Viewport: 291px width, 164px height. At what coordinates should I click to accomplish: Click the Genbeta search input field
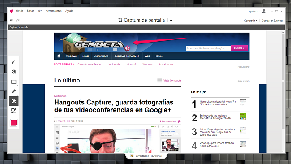click(x=208, y=48)
